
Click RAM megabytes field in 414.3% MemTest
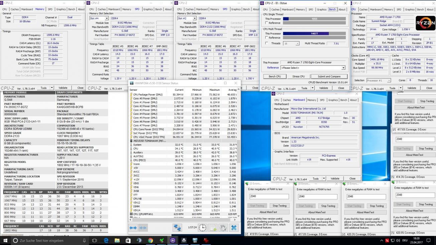(415, 139)
